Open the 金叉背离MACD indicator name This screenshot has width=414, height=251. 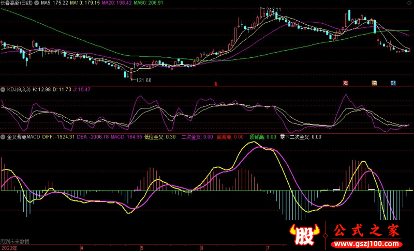coord(23,137)
